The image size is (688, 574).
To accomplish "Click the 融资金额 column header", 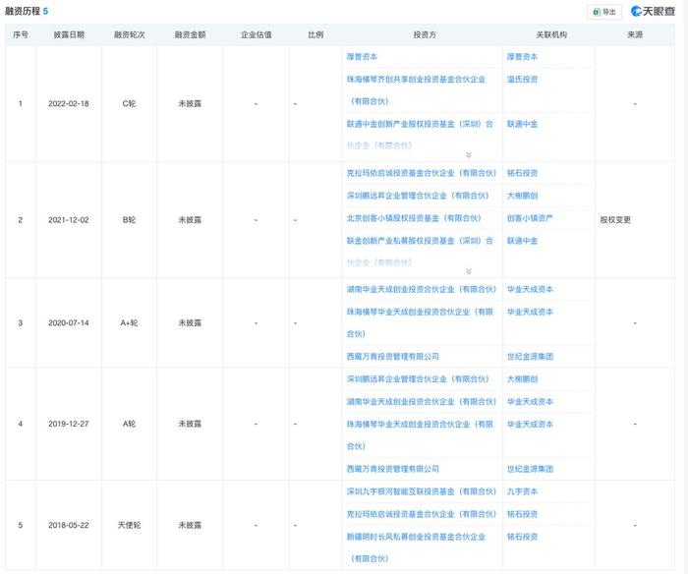I will pos(190,34).
